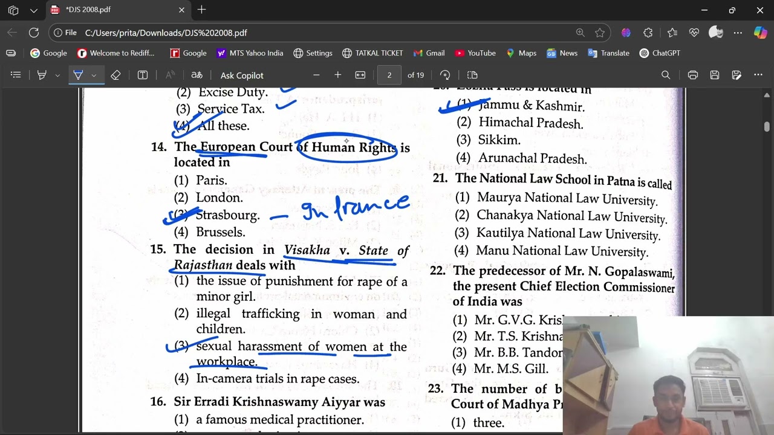Open Browser essentials heart icon
The image size is (774, 435).
point(694,33)
